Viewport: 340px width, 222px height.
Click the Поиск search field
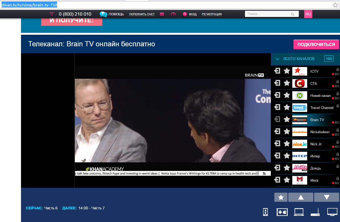268,14
